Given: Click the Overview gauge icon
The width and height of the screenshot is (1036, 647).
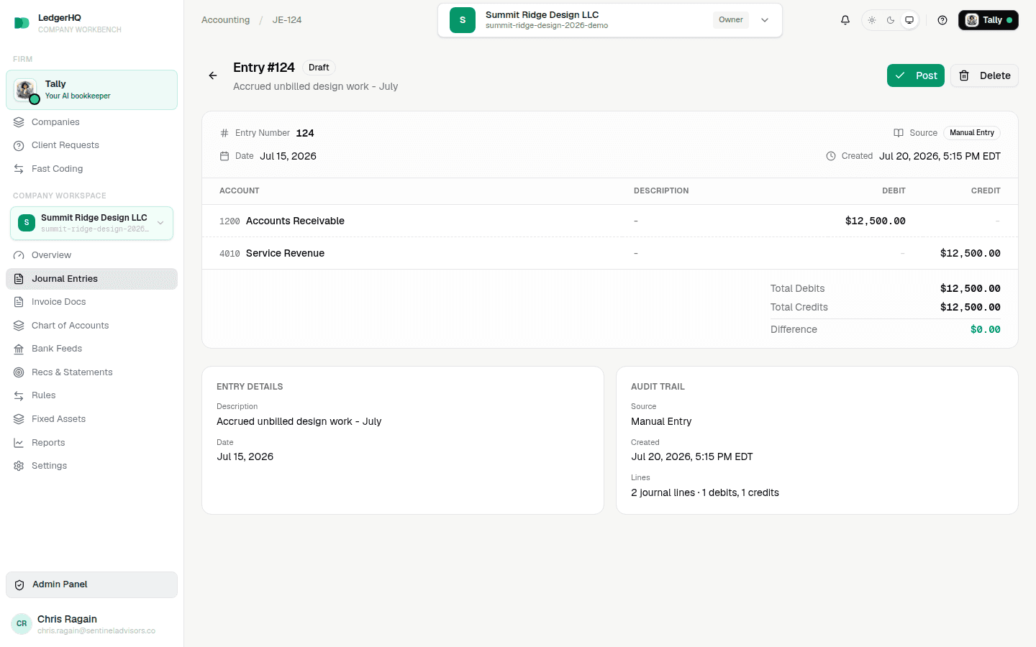Looking at the screenshot, I should [19, 255].
